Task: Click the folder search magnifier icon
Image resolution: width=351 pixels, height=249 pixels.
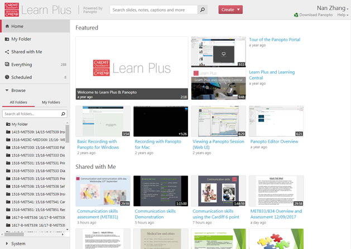Action: (x=63, y=114)
